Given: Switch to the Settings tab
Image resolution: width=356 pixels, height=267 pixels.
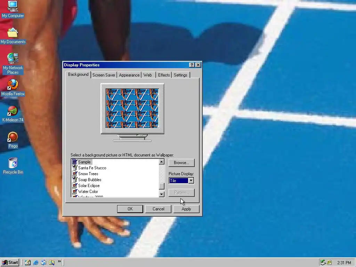Looking at the screenshot, I should pyautogui.click(x=180, y=75).
